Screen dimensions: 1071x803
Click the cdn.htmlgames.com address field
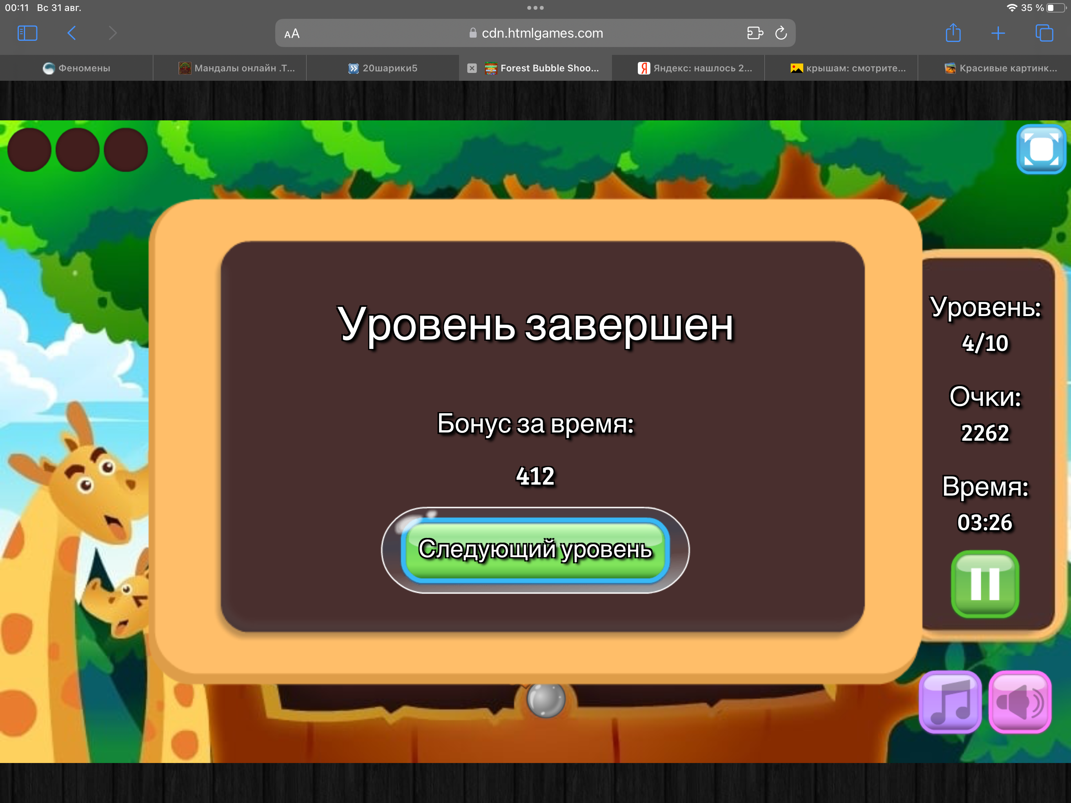(x=535, y=33)
